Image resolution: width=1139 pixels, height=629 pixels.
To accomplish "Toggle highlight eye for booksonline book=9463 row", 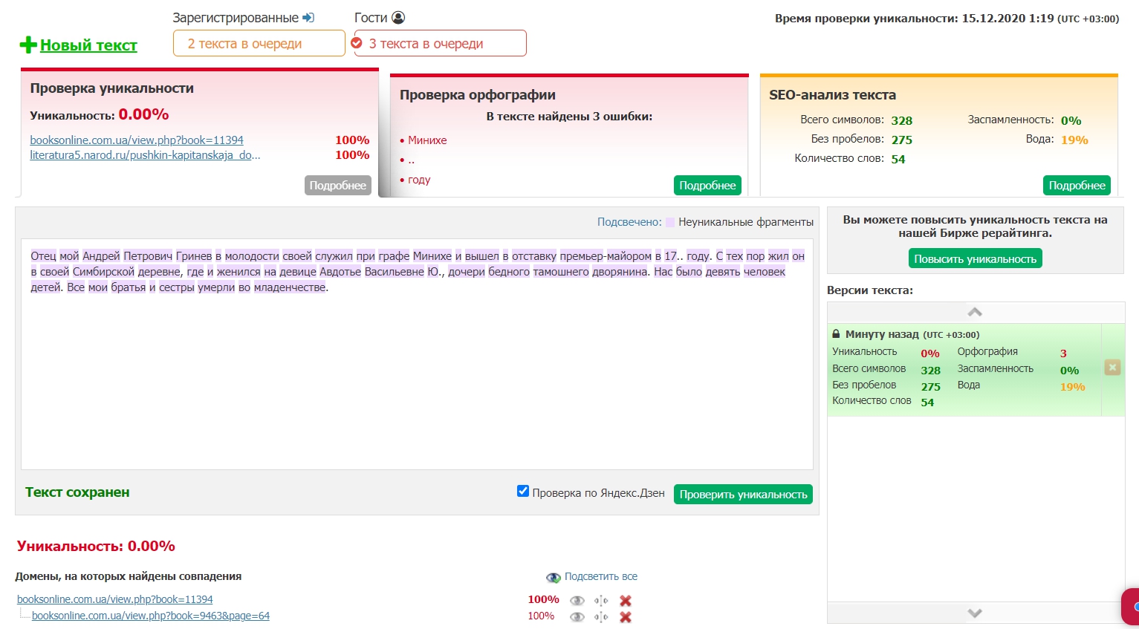I will click(x=577, y=617).
